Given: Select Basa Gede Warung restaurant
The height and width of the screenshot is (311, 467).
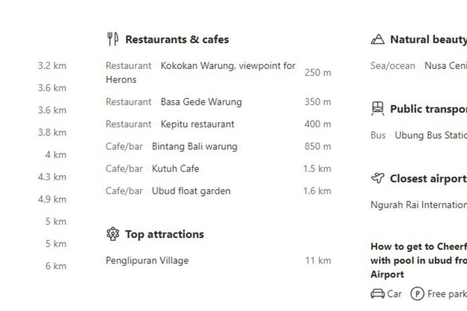Looking at the screenshot, I should pos(218,102).
